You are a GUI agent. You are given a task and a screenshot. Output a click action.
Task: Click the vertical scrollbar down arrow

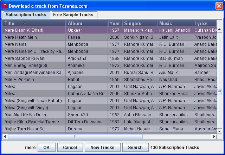(219, 131)
